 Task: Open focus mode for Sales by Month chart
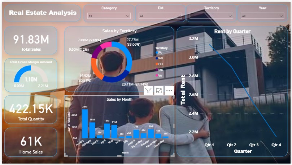coord(159,91)
